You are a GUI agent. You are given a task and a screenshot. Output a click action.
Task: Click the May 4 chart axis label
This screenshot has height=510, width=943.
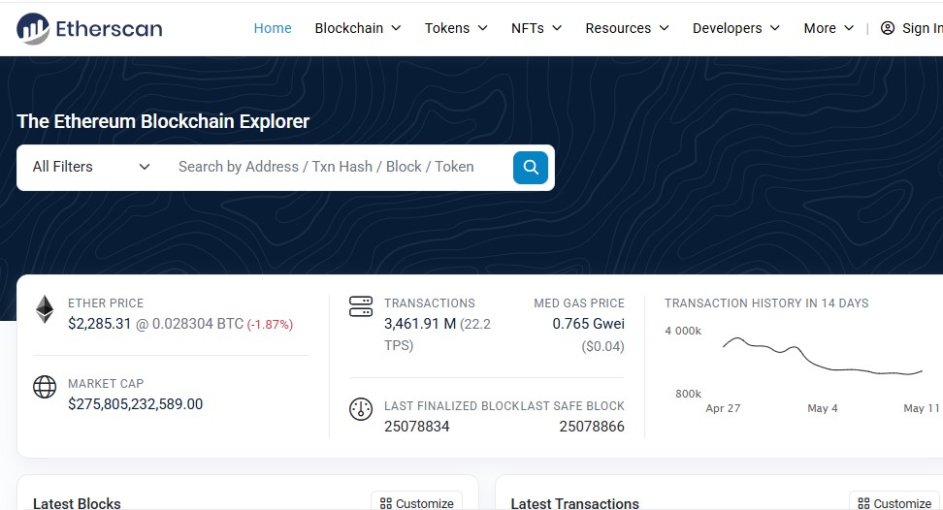(x=822, y=408)
